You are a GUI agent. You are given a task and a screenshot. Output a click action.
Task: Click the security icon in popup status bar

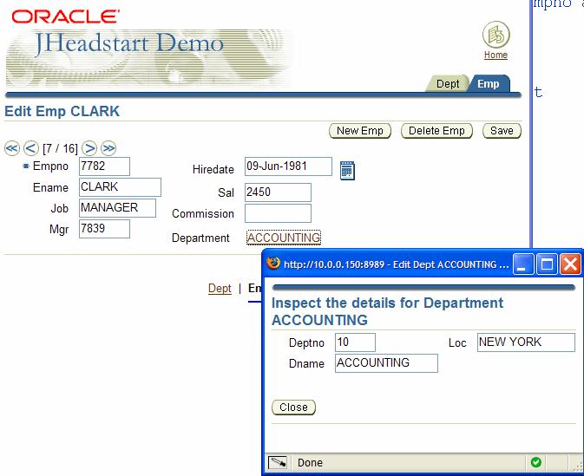point(536,462)
